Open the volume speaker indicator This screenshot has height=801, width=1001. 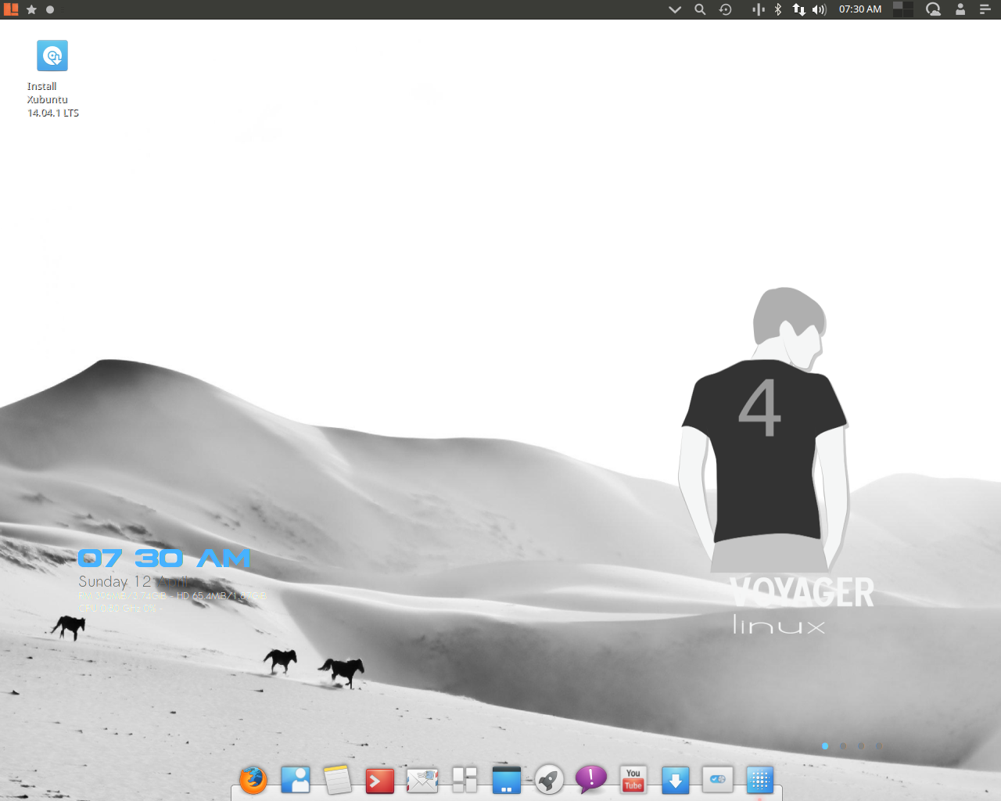coord(819,9)
